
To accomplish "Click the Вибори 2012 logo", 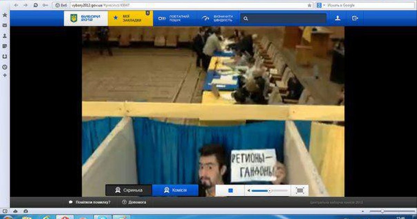I will tap(85, 18).
